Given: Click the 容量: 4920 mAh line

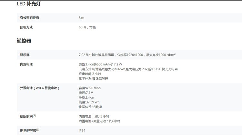Looking at the screenshot, I should tap(89, 88).
